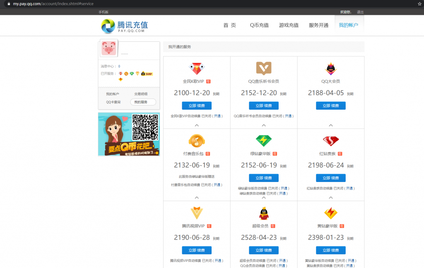Click the QQ音乐听书会员 icon

pyautogui.click(x=264, y=68)
